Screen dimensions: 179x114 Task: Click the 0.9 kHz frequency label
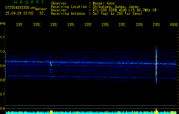click(x=3, y=66)
